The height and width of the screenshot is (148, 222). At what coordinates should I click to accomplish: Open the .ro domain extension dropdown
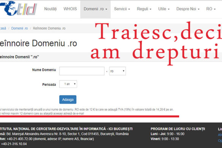(118, 71)
